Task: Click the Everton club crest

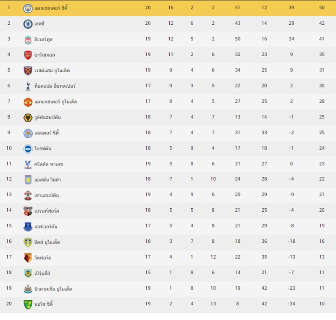Action: coord(28,227)
